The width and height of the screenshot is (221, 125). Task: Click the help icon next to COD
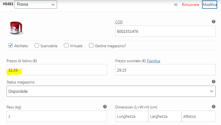click(214, 22)
